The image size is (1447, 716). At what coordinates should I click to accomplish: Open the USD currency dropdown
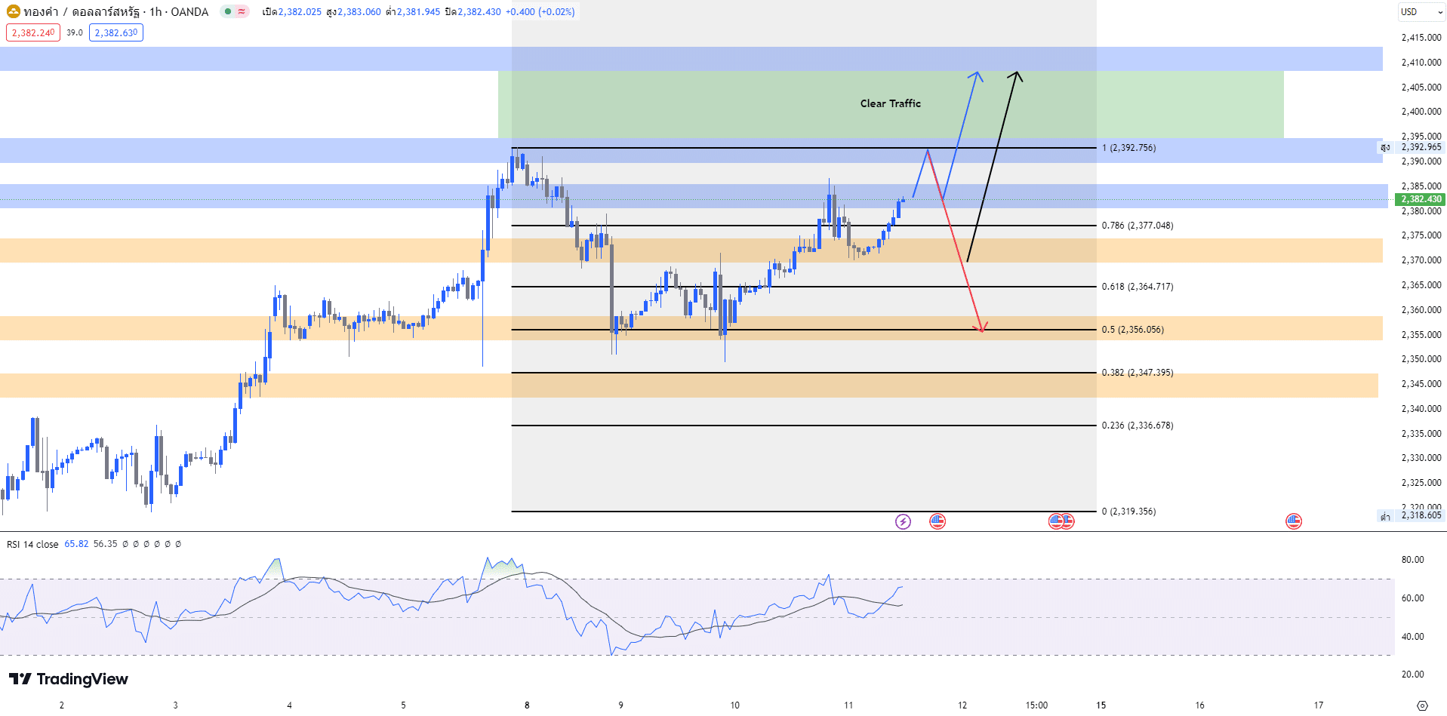coord(1421,11)
